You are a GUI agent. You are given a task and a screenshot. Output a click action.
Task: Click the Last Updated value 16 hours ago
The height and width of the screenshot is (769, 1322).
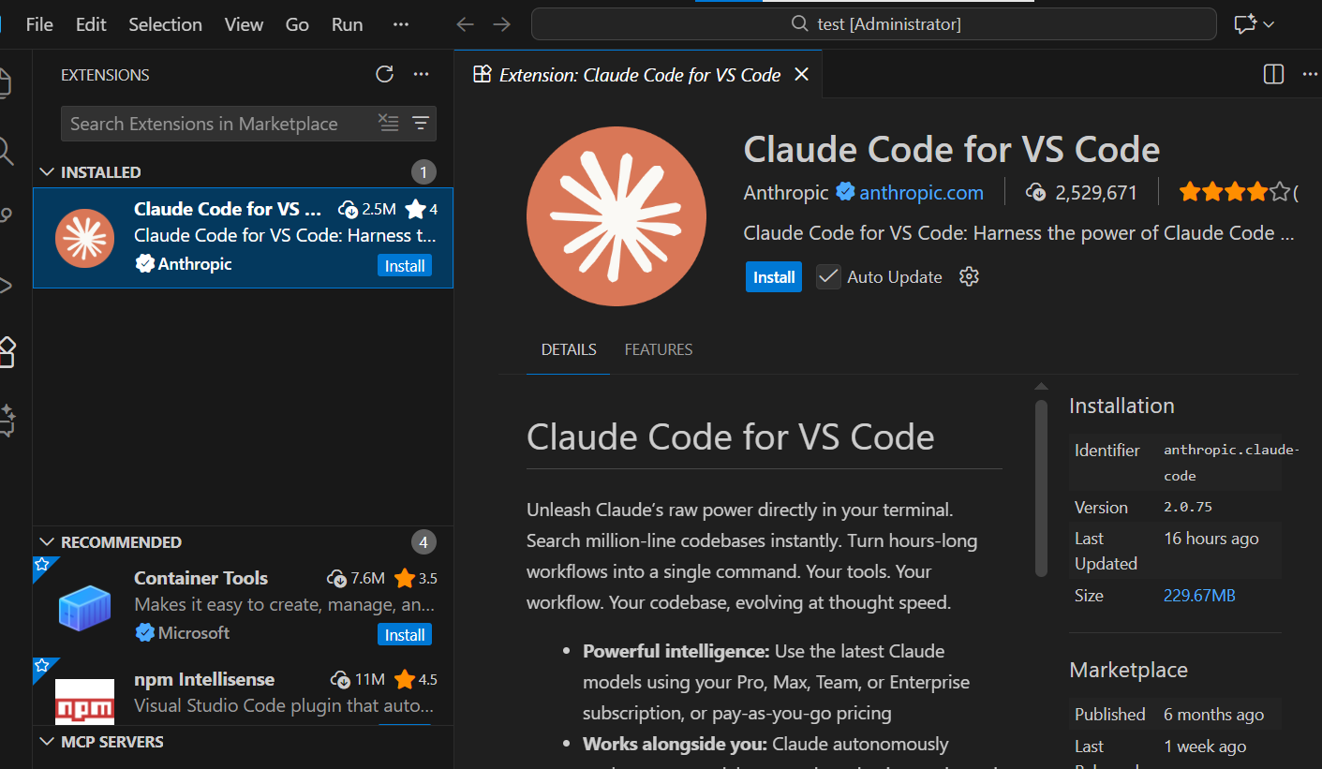pyautogui.click(x=1211, y=539)
